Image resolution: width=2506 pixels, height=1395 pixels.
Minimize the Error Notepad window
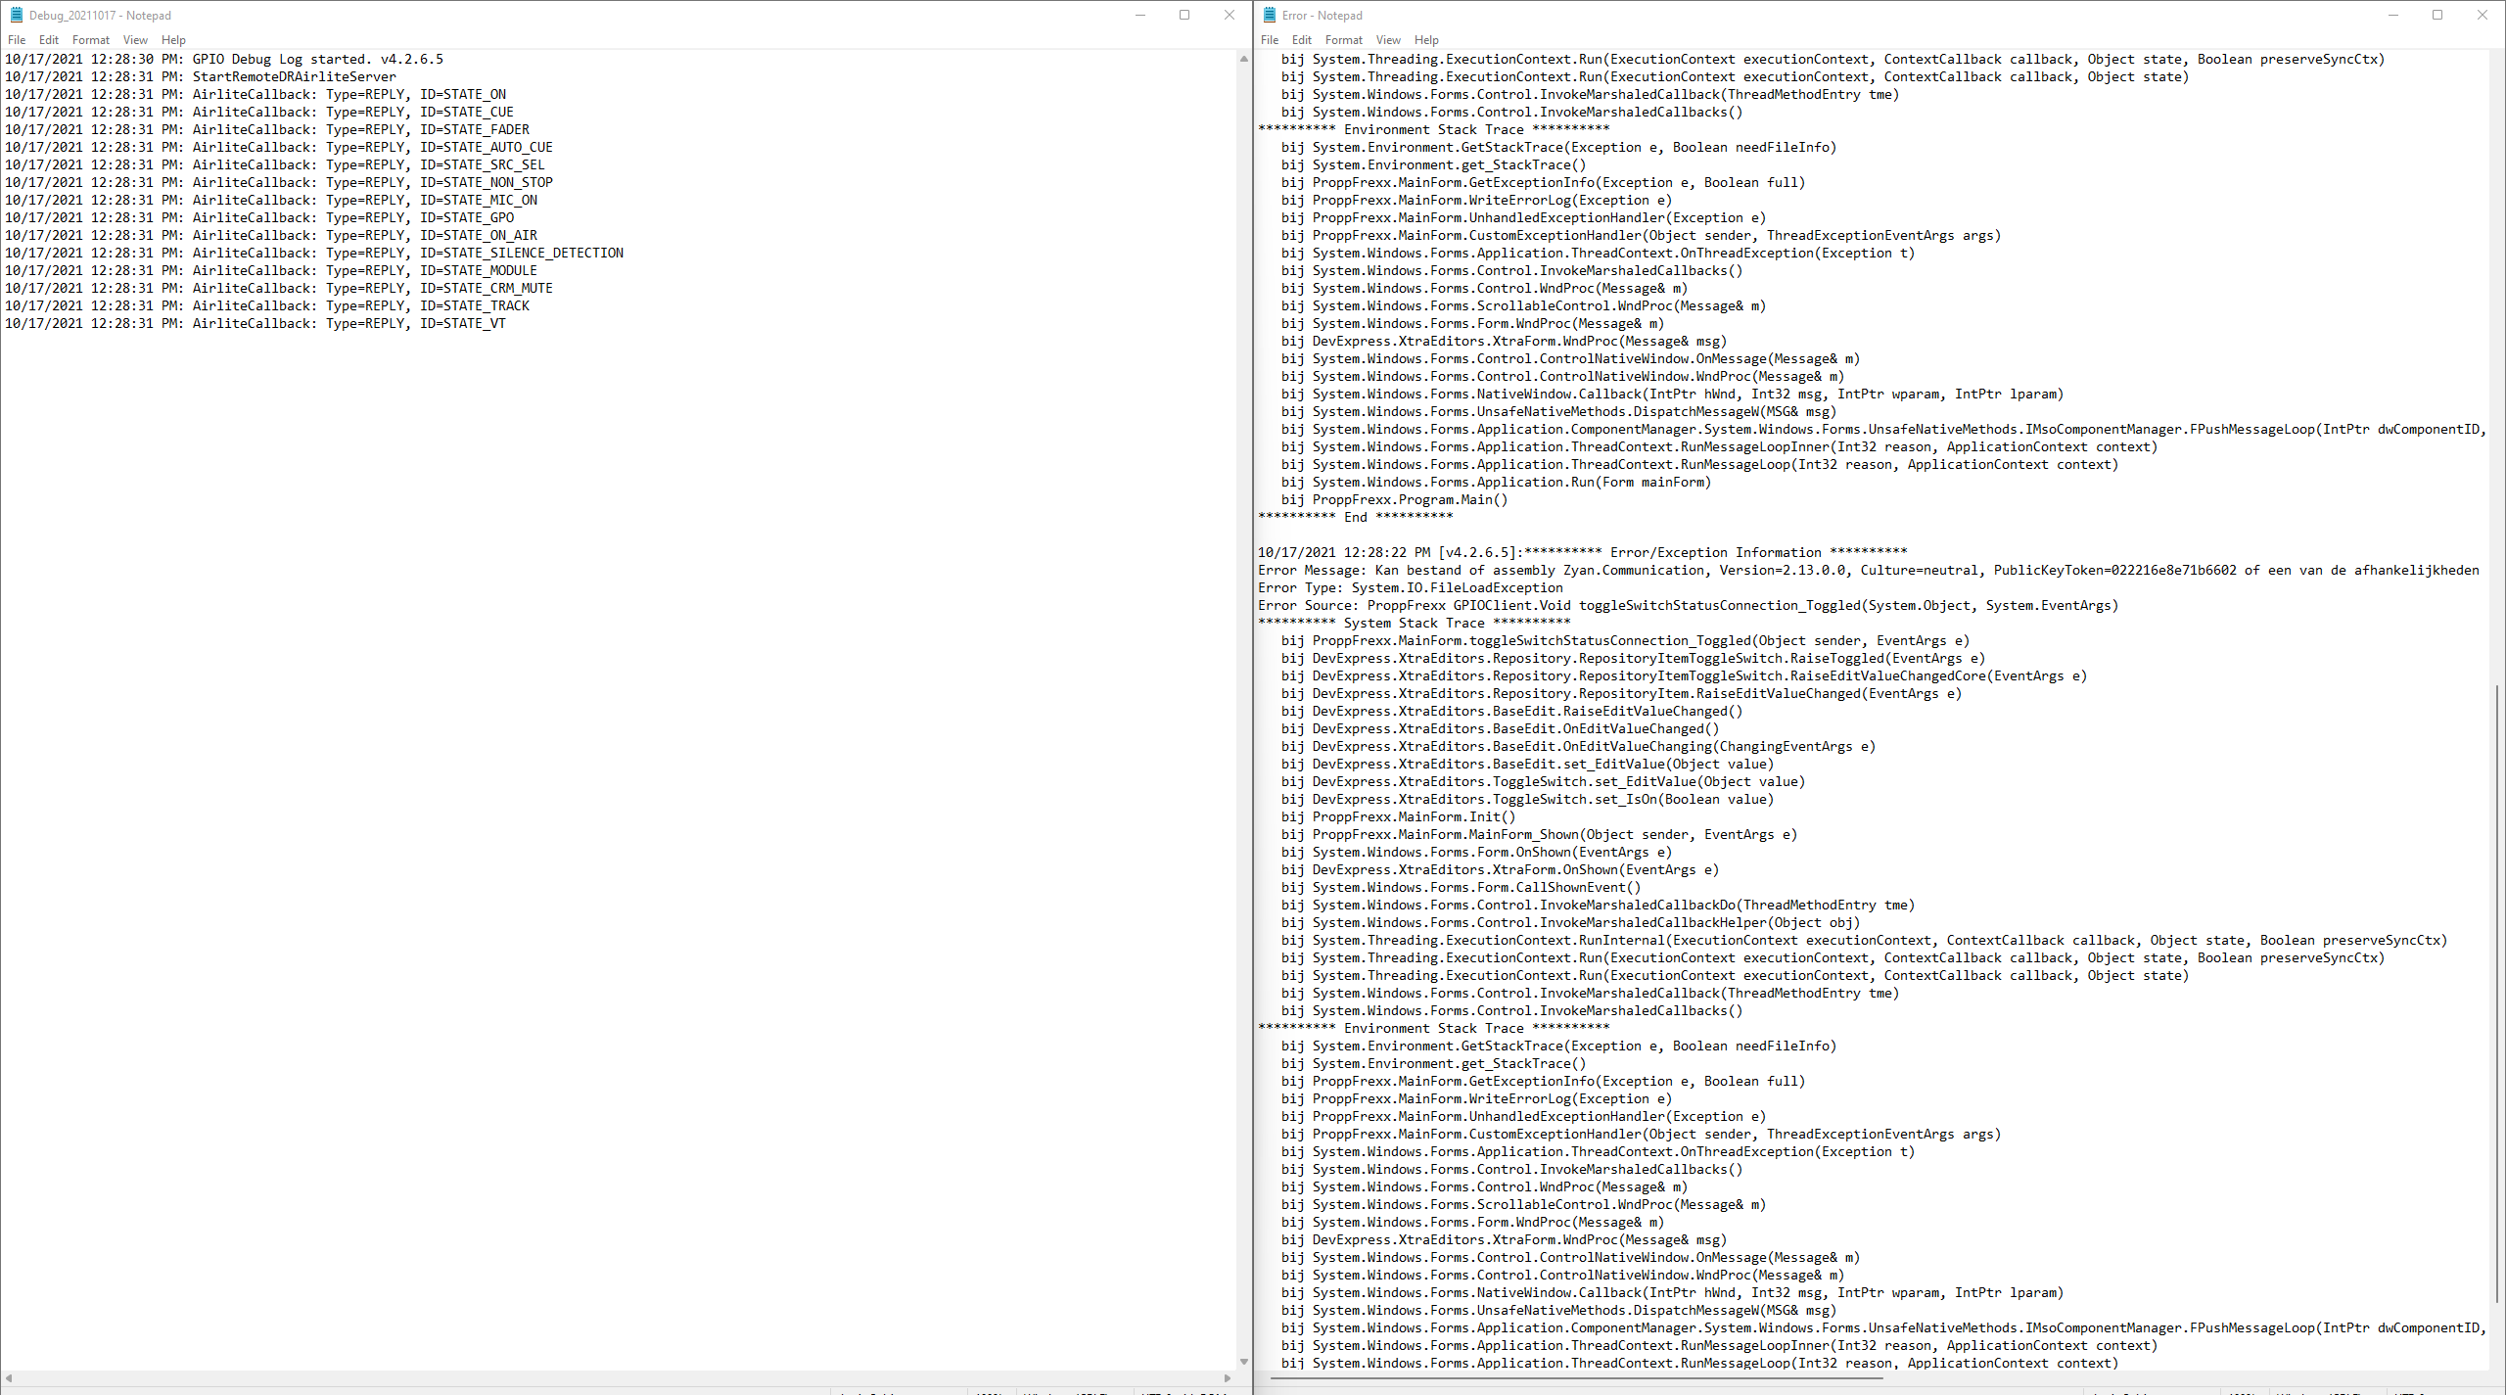coord(2392,15)
